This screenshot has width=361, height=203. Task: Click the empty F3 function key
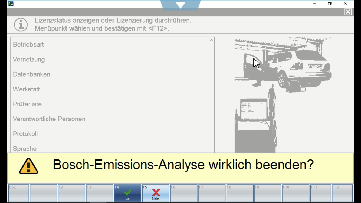click(100, 193)
